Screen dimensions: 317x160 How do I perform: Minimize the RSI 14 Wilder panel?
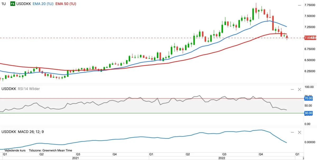292,89
